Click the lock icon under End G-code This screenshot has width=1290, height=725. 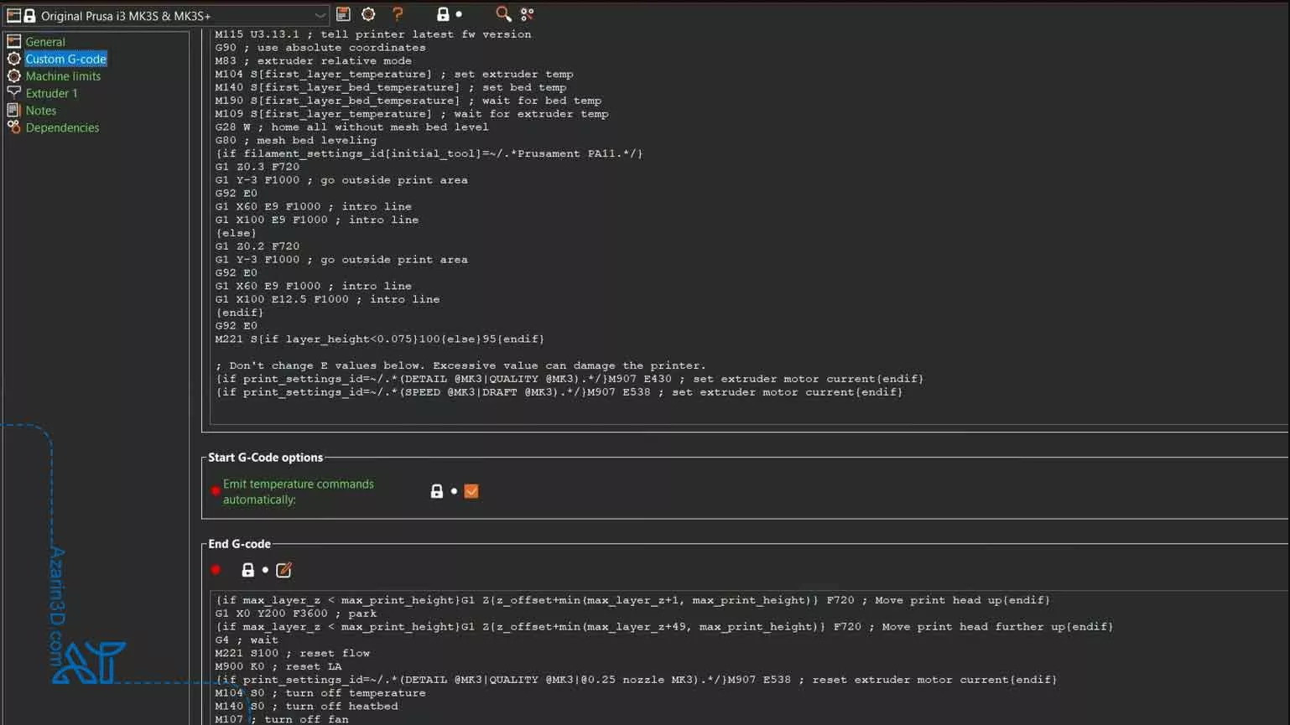[x=247, y=570]
